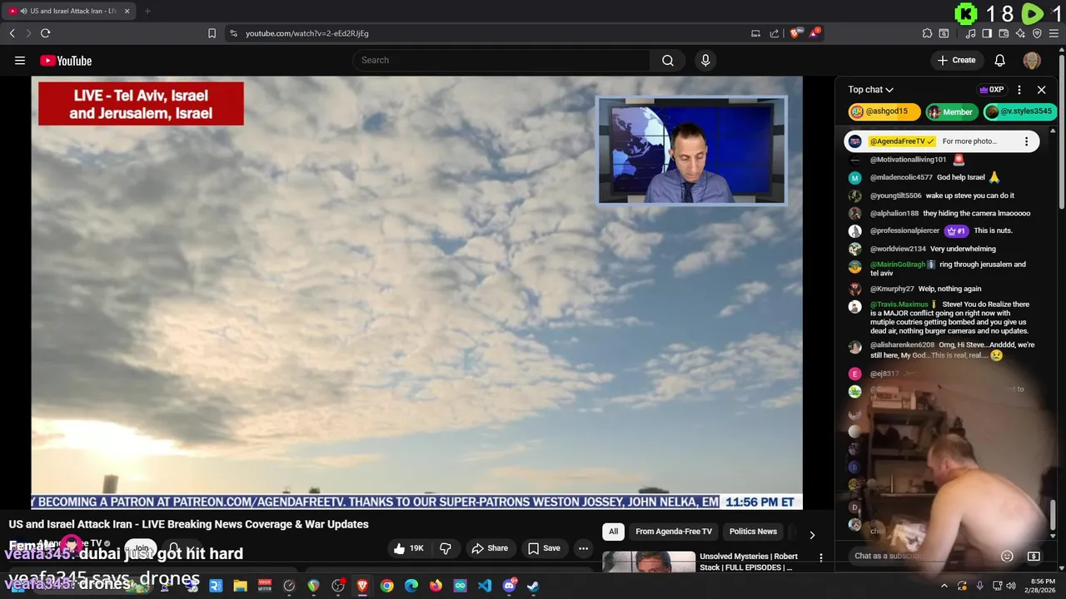Open the chat emoji picker
This screenshot has width=1066, height=599.
(x=1007, y=556)
